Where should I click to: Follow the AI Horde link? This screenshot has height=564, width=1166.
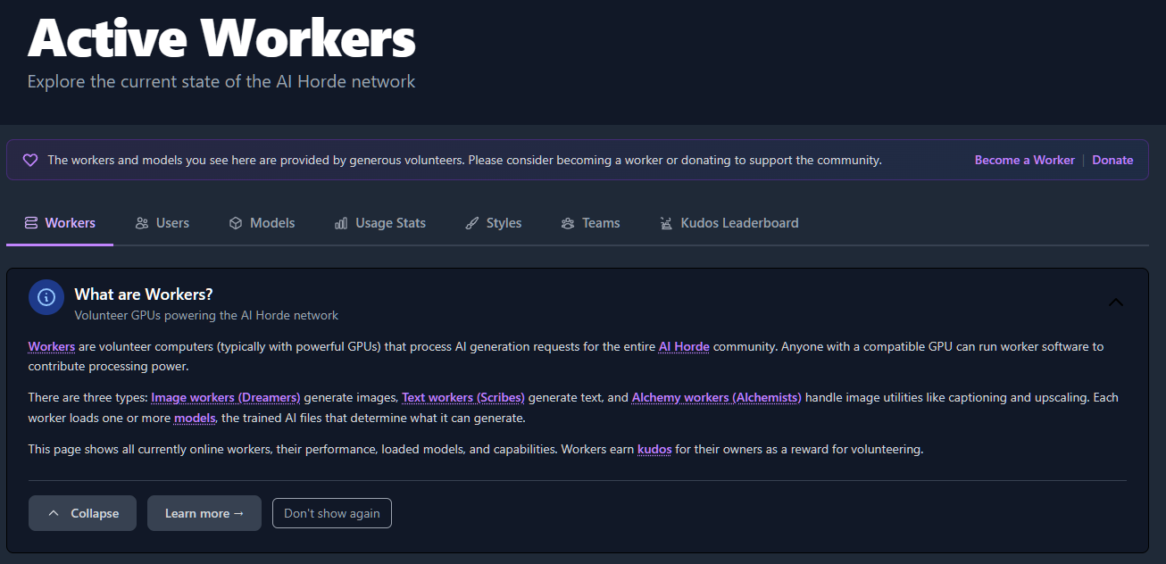(x=684, y=346)
